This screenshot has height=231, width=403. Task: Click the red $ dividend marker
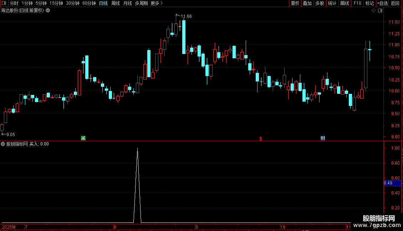[x=261, y=139]
